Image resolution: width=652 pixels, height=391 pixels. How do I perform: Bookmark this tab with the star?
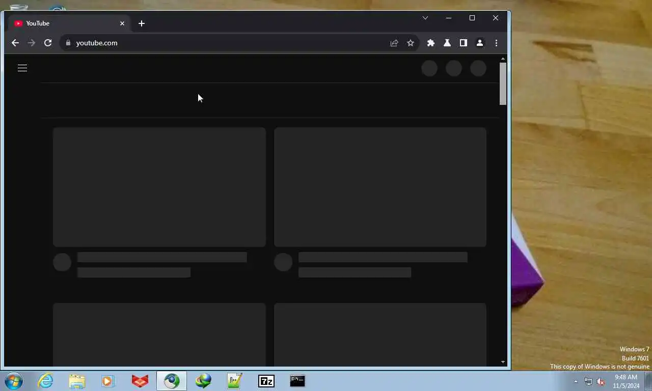pyautogui.click(x=411, y=43)
